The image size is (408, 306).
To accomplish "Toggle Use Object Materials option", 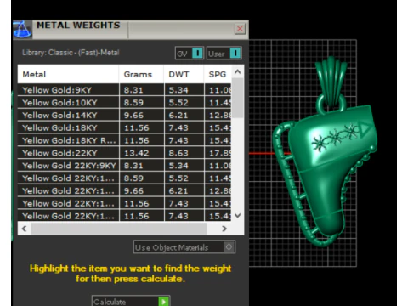I will pos(184,247).
